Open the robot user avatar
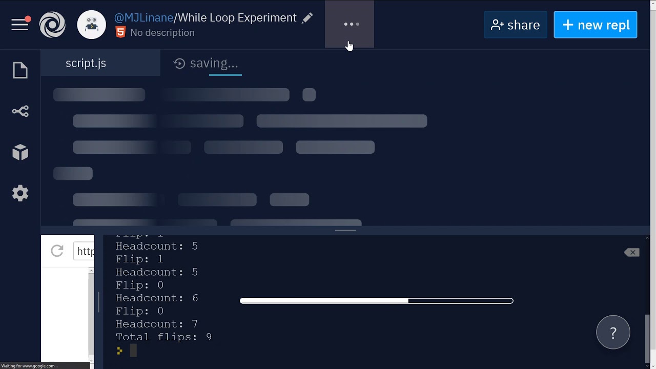The width and height of the screenshot is (656, 369). pyautogui.click(x=91, y=25)
